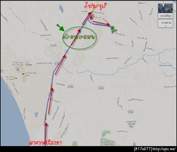Viewport: 177px width, 152px height.
Task: Click the ถนนข้าวหลาม road label
Action: point(46,35)
